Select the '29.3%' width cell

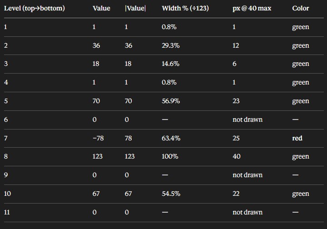pos(171,45)
